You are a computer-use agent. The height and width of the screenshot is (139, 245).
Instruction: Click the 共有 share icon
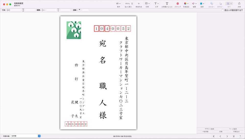[x=239, y=3]
